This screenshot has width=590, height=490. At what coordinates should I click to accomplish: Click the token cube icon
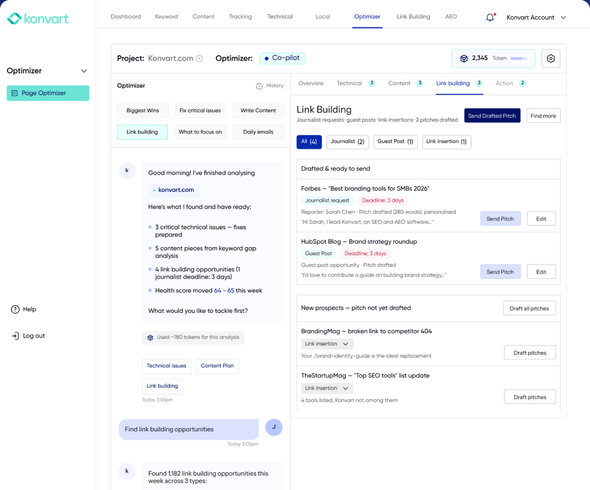click(464, 58)
